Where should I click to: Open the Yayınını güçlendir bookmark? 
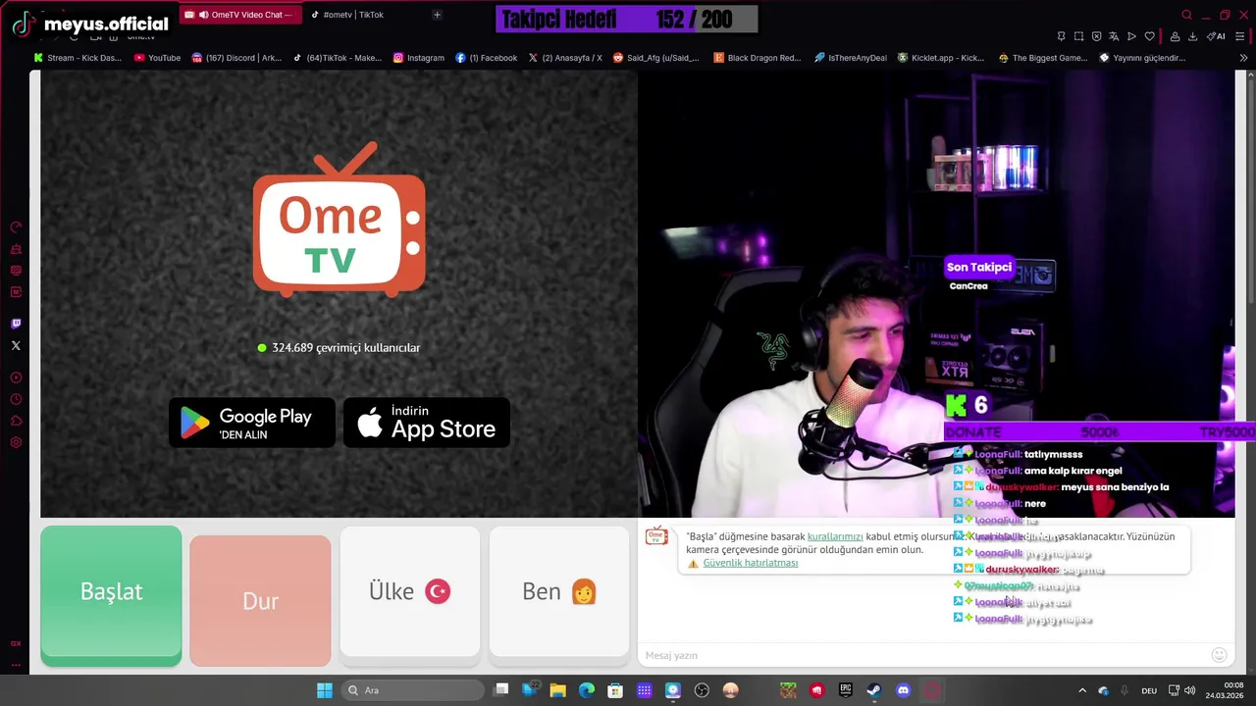click(x=1143, y=58)
